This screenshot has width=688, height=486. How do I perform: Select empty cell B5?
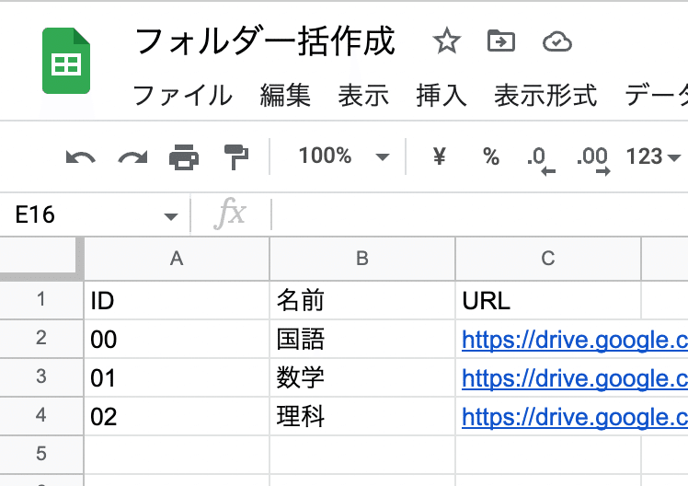[x=362, y=455]
